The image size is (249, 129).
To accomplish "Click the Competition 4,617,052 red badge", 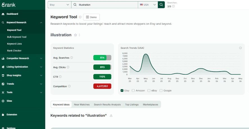I will 102,86.
